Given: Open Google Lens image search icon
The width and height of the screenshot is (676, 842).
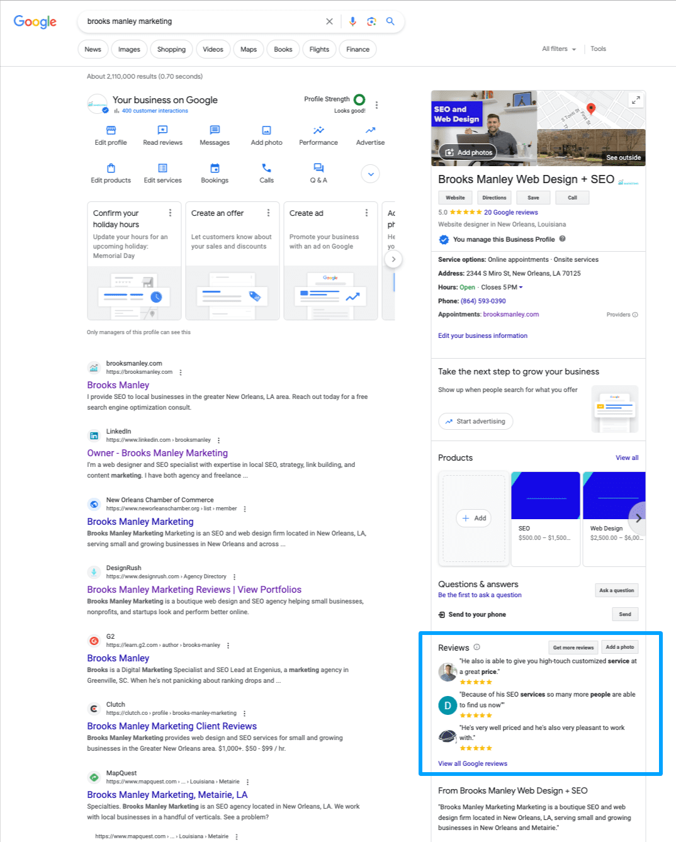Looking at the screenshot, I should click(371, 21).
